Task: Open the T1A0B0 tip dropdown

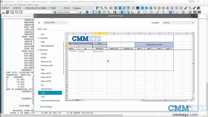Action: 62,8
